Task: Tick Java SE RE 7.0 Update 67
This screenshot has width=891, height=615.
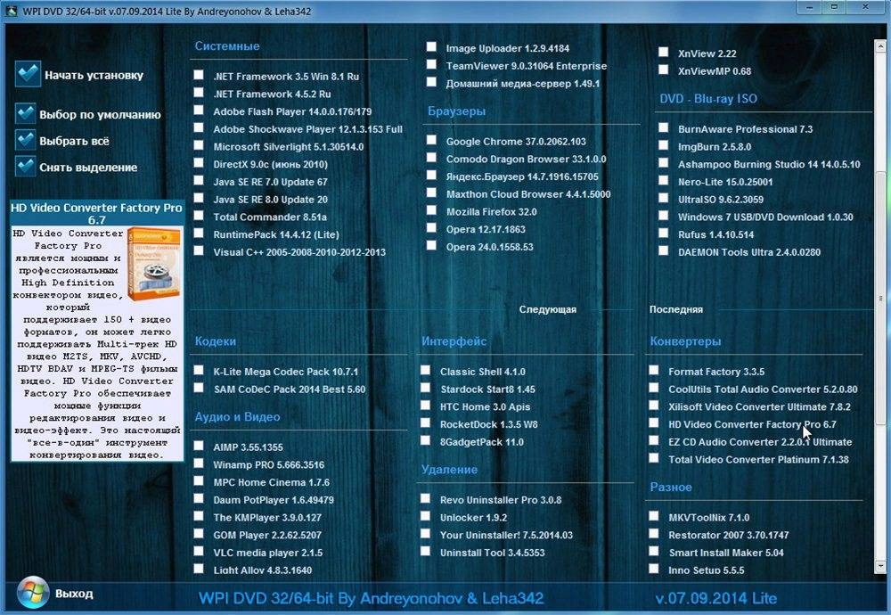Action: 199,180
